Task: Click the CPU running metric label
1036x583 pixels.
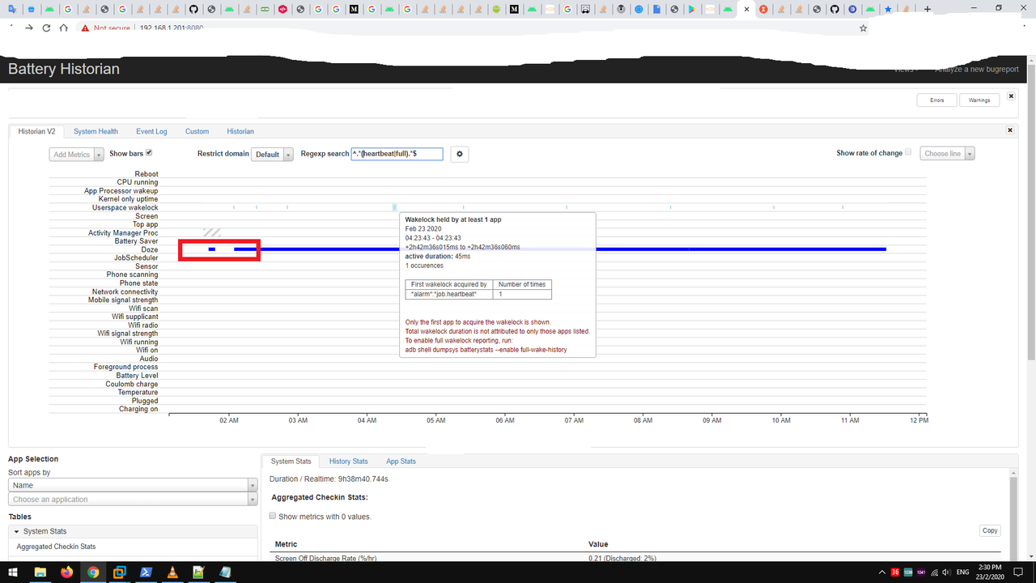Action: point(138,183)
